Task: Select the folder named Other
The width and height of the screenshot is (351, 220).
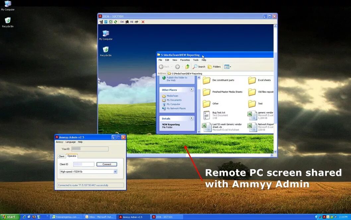Action: click(x=210, y=103)
